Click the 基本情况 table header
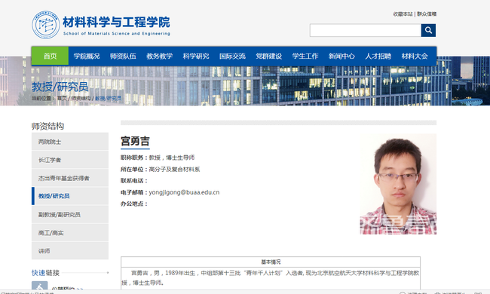Image resolution: width=490 pixels, height=294 pixels. pos(271,262)
